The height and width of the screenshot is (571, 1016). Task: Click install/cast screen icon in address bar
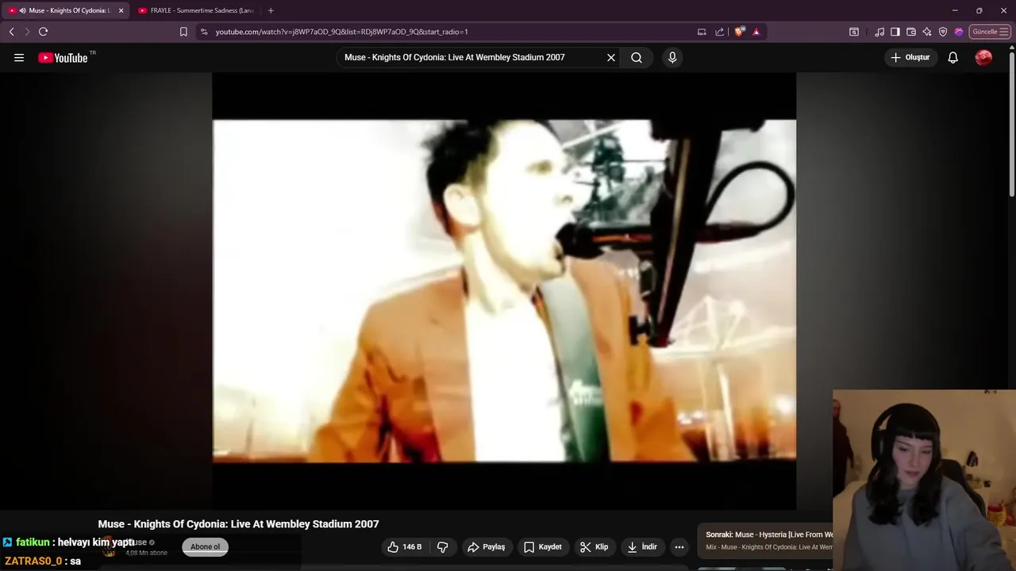pyautogui.click(x=702, y=32)
